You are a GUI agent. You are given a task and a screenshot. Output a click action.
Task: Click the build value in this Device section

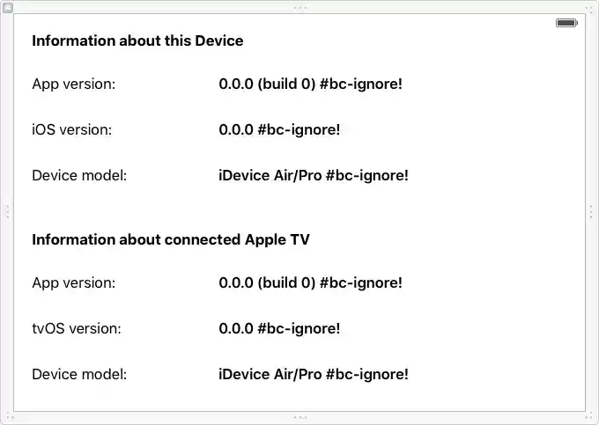310,84
